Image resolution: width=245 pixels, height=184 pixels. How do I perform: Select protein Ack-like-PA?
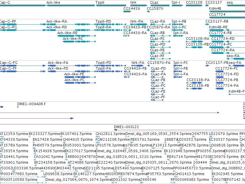(58, 63)
